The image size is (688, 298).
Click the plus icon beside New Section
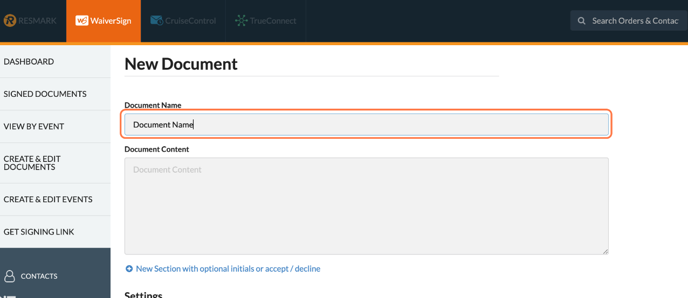[x=129, y=268]
